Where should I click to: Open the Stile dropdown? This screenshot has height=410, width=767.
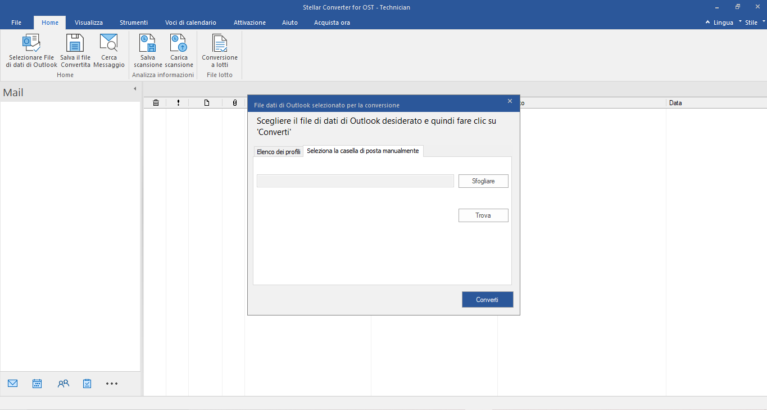coord(755,22)
